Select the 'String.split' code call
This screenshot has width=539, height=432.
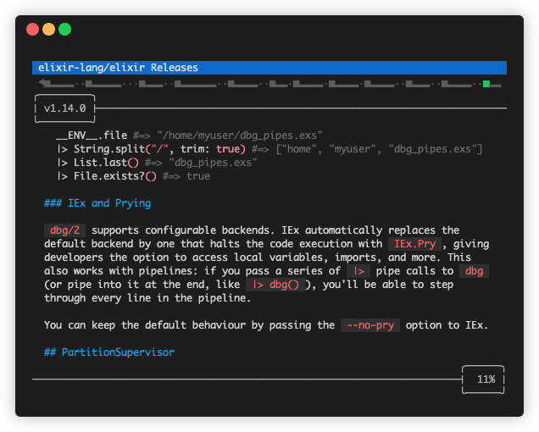click(109, 149)
